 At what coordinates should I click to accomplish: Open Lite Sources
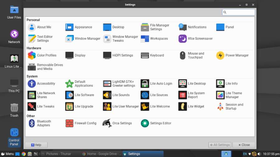pyautogui.click(x=154, y=95)
